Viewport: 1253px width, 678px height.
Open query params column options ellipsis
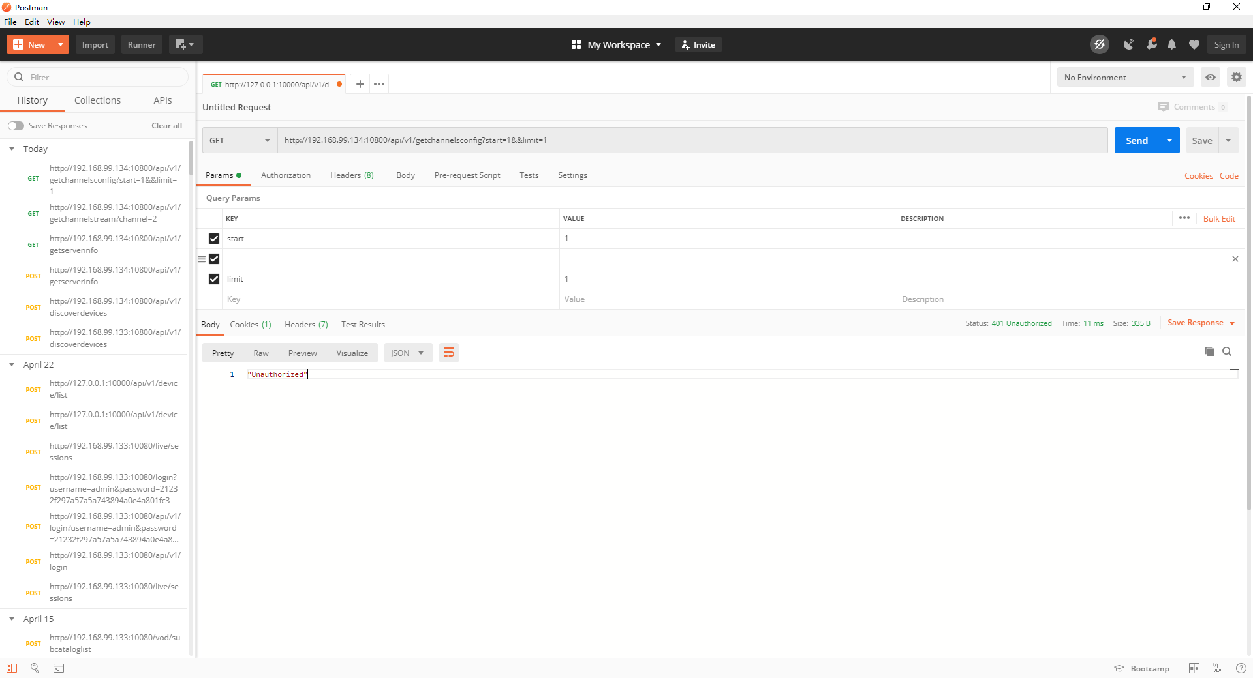[1184, 218]
